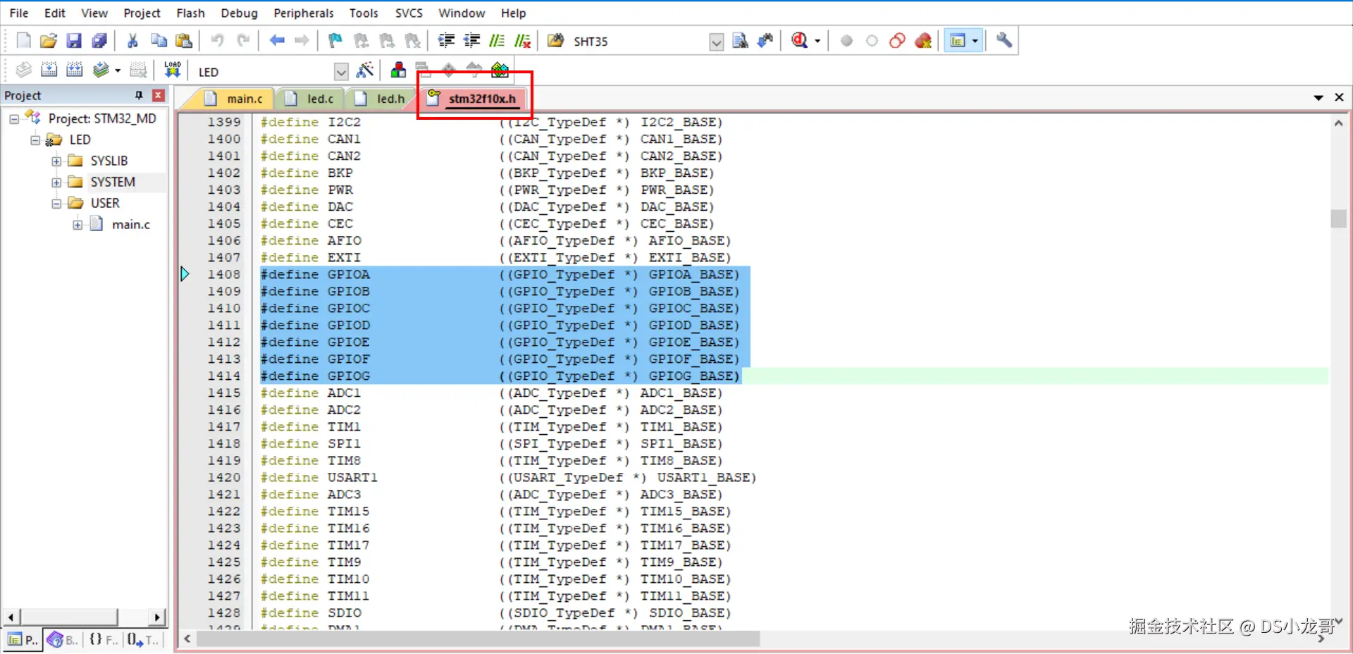Close the active editor document with X
Image resolution: width=1353 pixels, height=654 pixels.
point(1339,97)
